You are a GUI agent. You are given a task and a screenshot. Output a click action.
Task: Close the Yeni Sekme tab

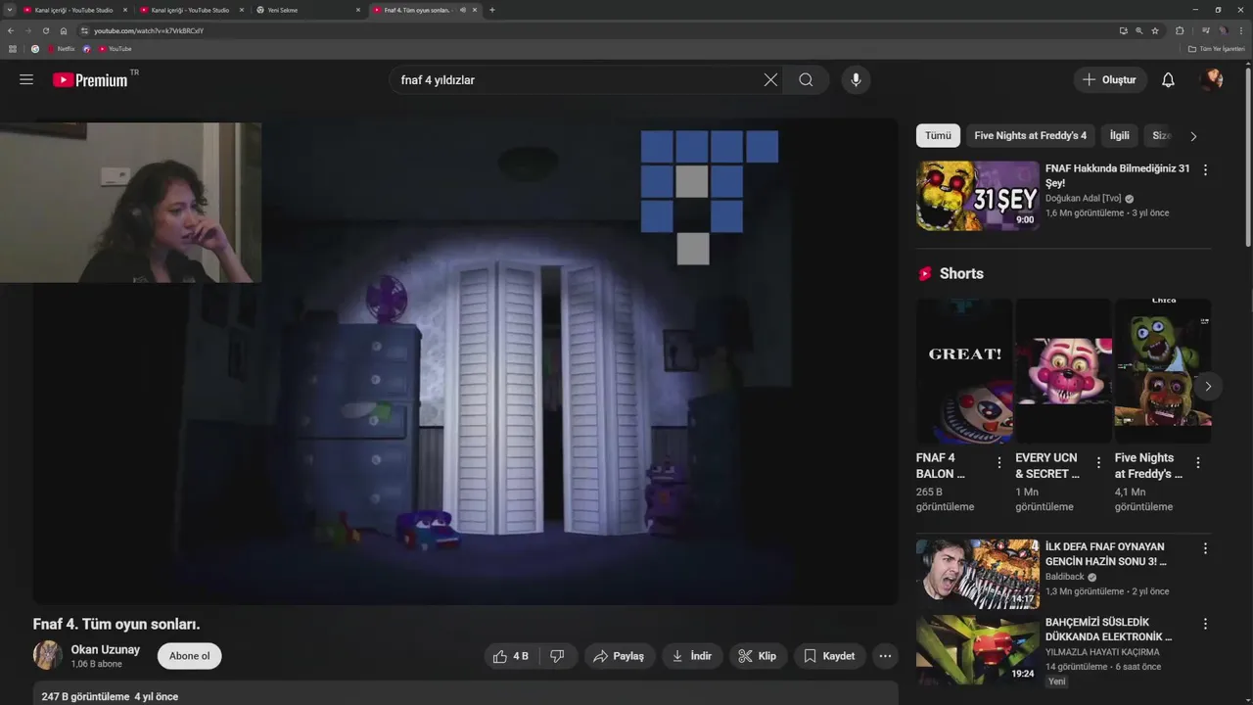point(357,10)
